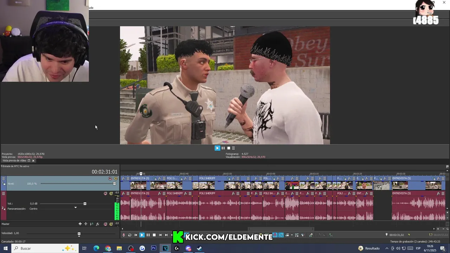Viewport: 450px width, 253px height.
Task: Open Task View on the taskbar
Action: (x=84, y=248)
